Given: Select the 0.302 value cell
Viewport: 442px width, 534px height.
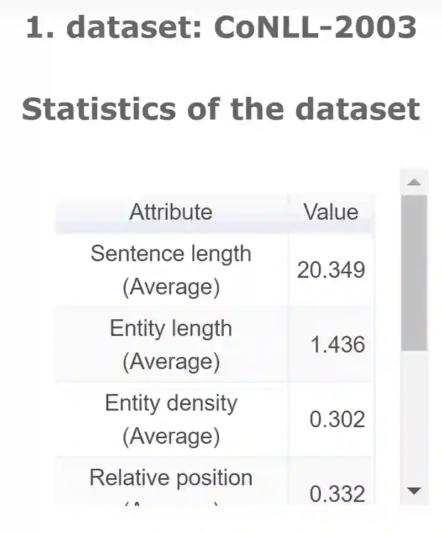Looking at the screenshot, I should click(x=337, y=420).
